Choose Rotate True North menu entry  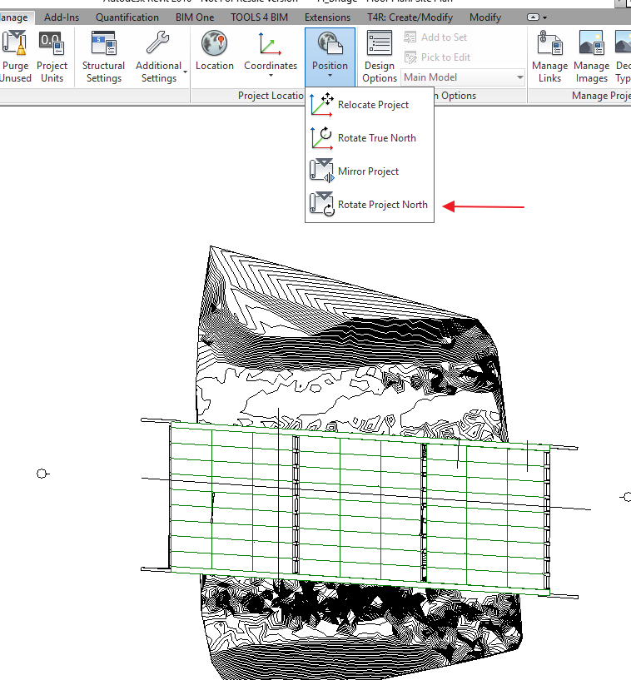pos(370,138)
